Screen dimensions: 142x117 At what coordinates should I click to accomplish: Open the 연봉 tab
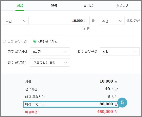click(54, 6)
